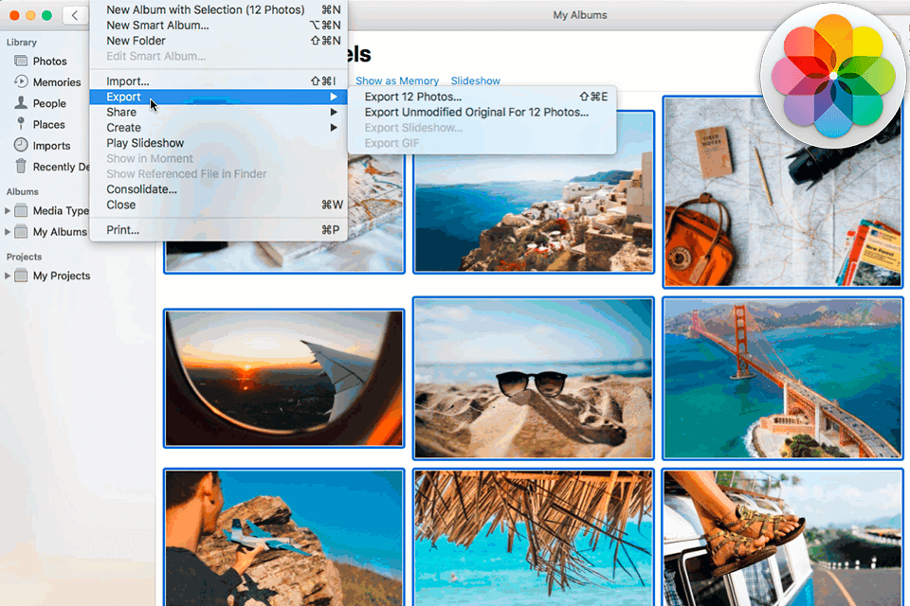The height and width of the screenshot is (606, 910).
Task: Select the sandals on van photo
Action: [783, 538]
